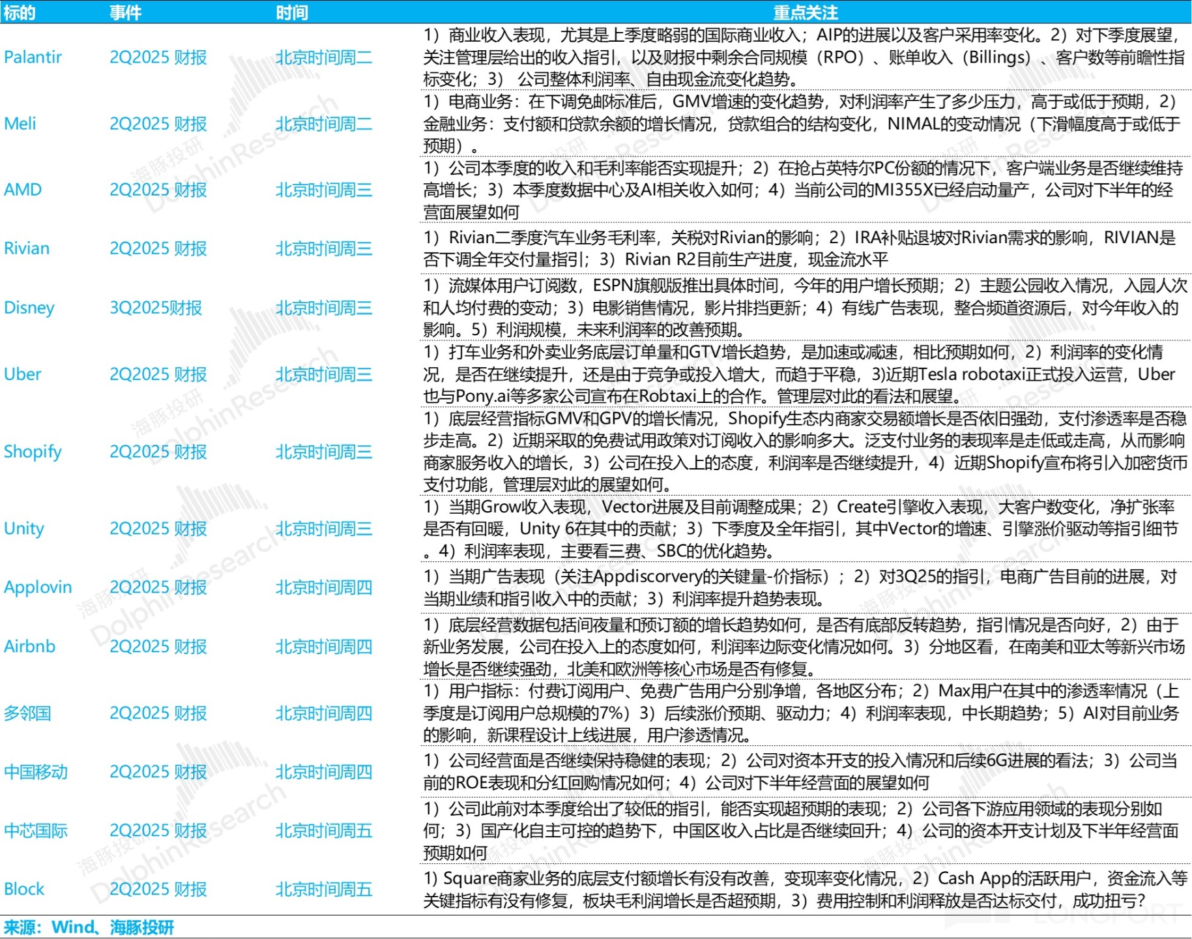Screen dimensions: 1192x939
Task: Click 2Q2025 财报 in the 中芯国际 row
Action: pos(158,831)
